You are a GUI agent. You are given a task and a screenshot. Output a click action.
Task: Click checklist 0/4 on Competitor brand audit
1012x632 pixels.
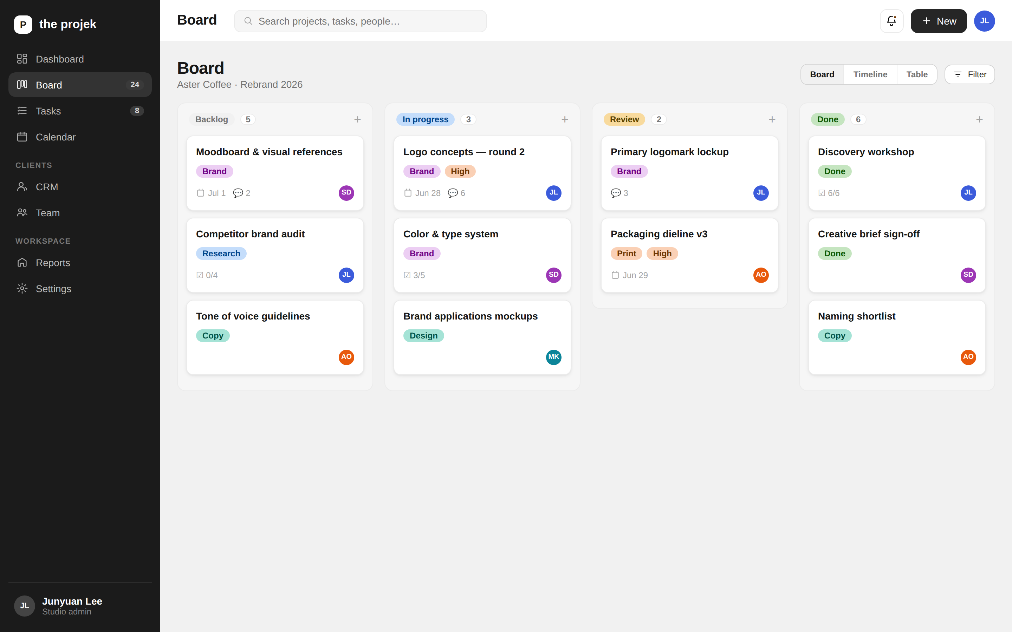point(207,275)
